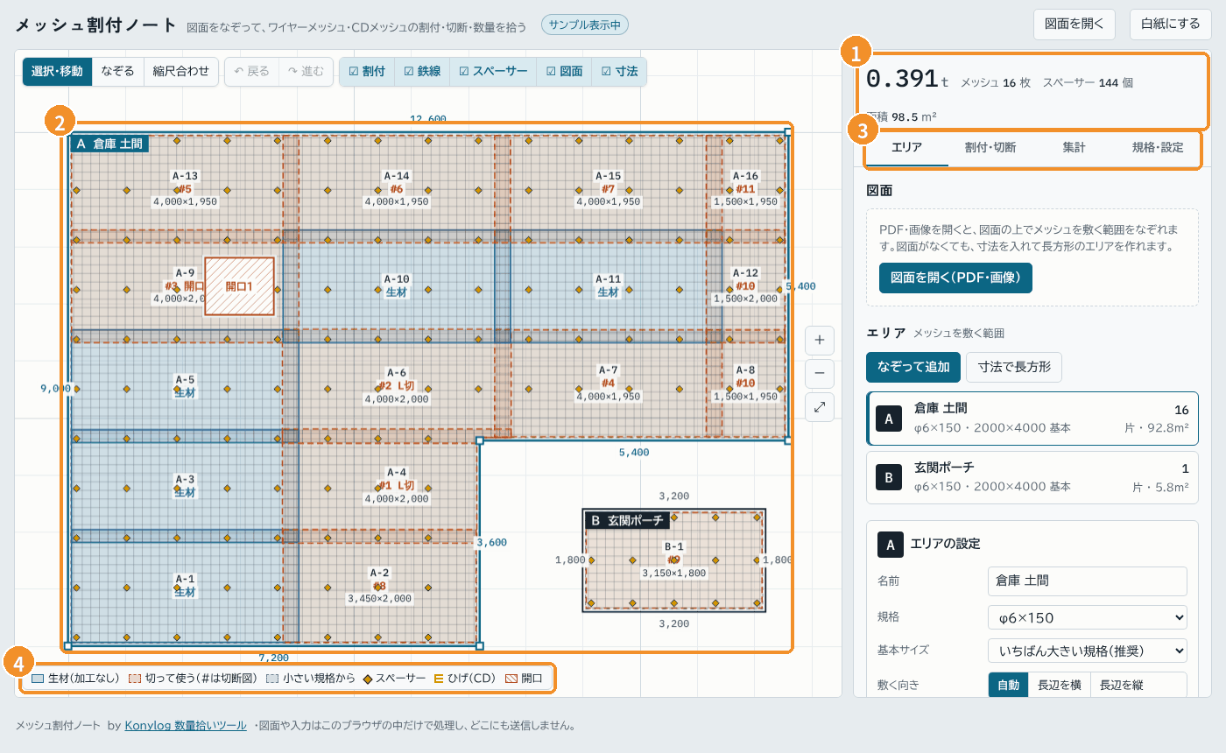The width and height of the screenshot is (1226, 753).
Task: Click the 小さい規格から legend swatch
Action: coord(272,679)
